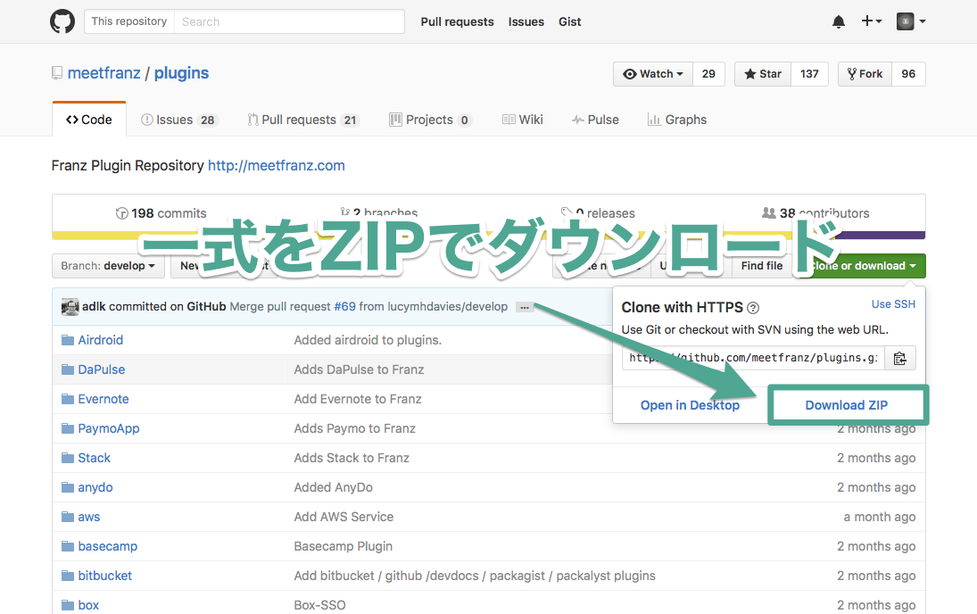
Task: Open adlk committer avatar
Action: tap(70, 307)
